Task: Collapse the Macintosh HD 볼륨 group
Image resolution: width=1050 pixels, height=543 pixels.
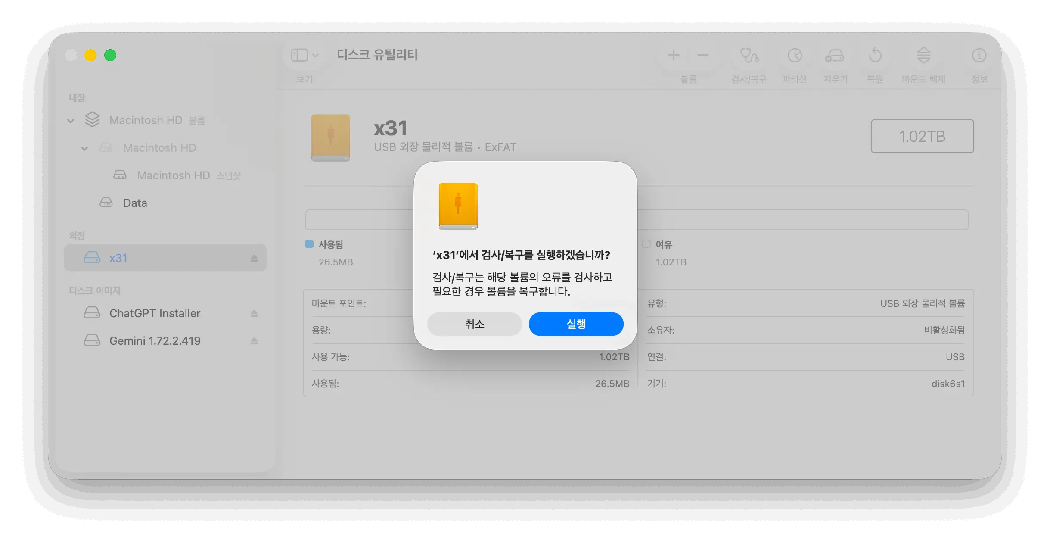Action: 71,121
